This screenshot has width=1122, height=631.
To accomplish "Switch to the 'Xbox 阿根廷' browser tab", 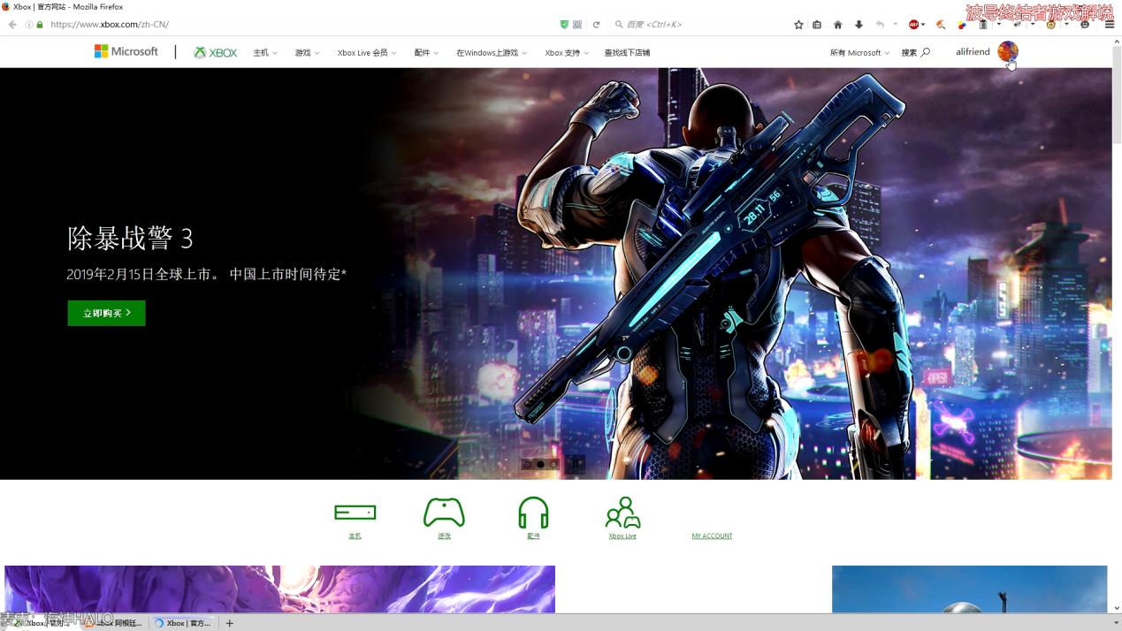I will click(x=115, y=623).
